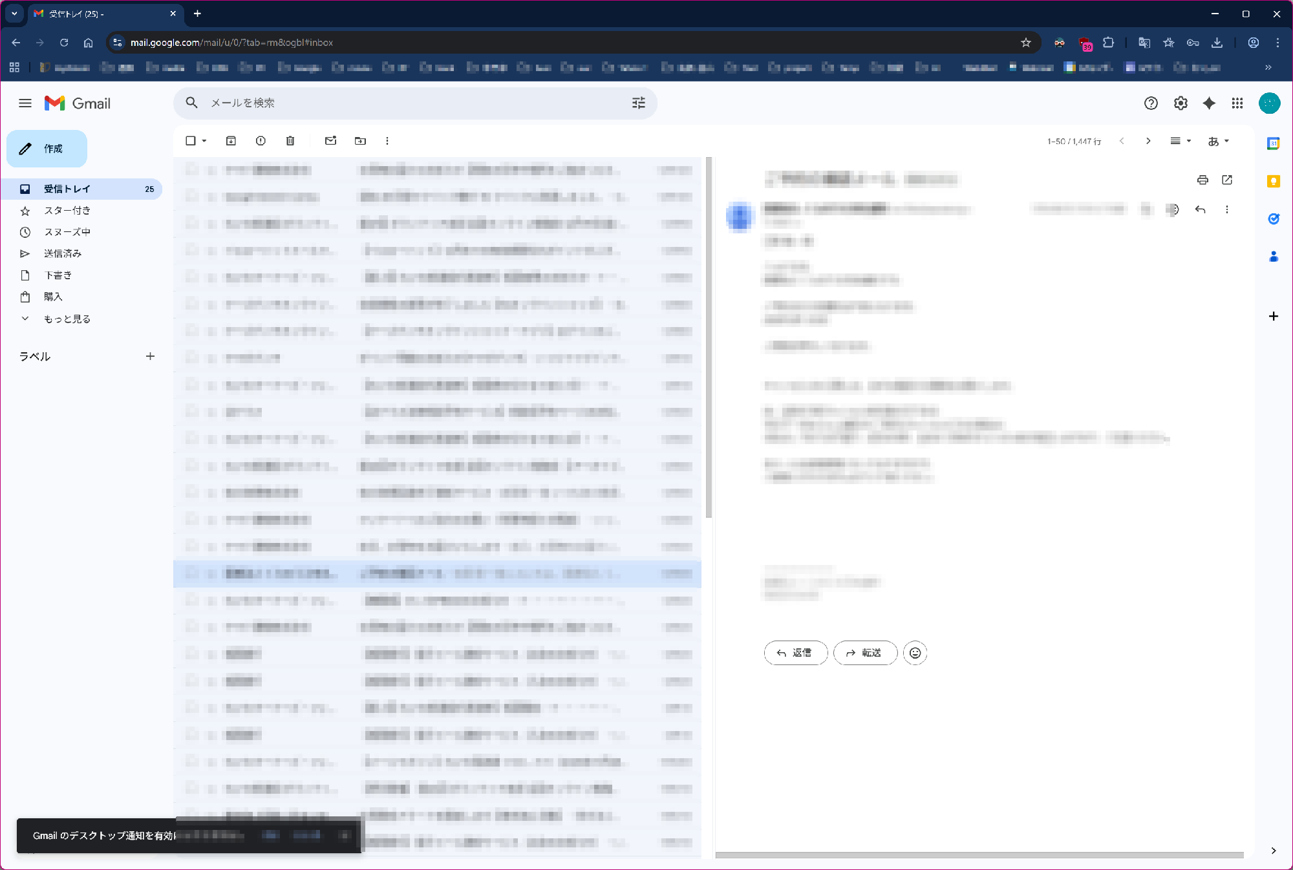Go to 送信済み mail folder
This screenshot has height=870, width=1293.
(63, 253)
